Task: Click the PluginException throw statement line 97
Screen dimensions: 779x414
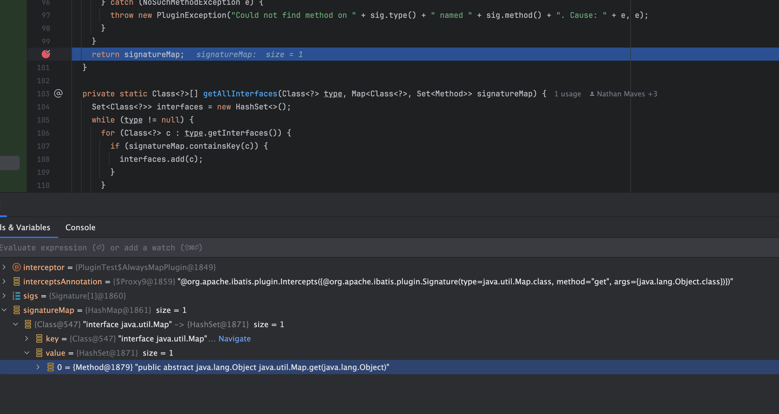Action: pos(379,15)
